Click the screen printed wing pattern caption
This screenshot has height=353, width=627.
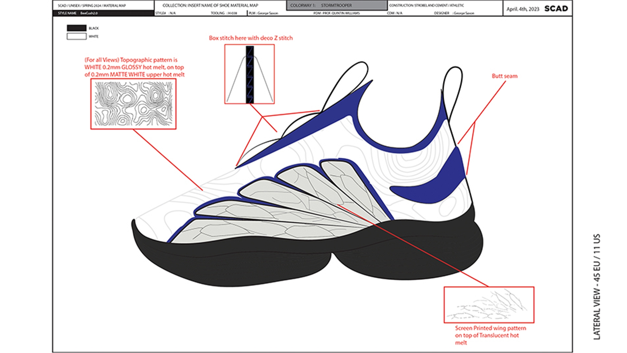(x=490, y=335)
